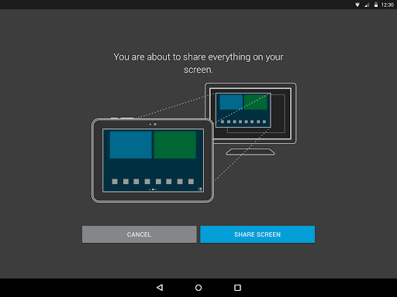Tap the Share Screen button
This screenshot has width=397, height=297.
(257, 234)
